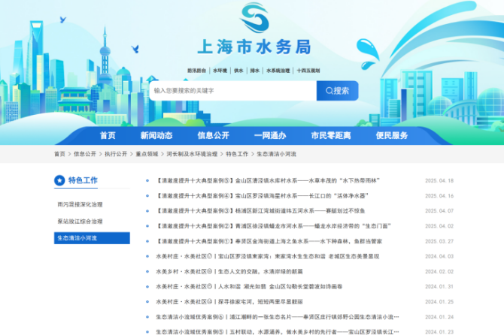Click the star icon beside 特色工作
The height and width of the screenshot is (335, 504).
(59, 180)
